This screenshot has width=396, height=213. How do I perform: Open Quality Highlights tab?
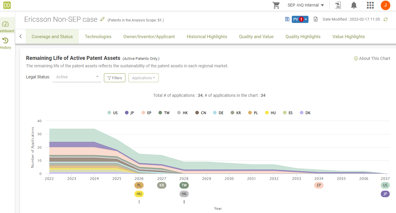[x=303, y=37]
